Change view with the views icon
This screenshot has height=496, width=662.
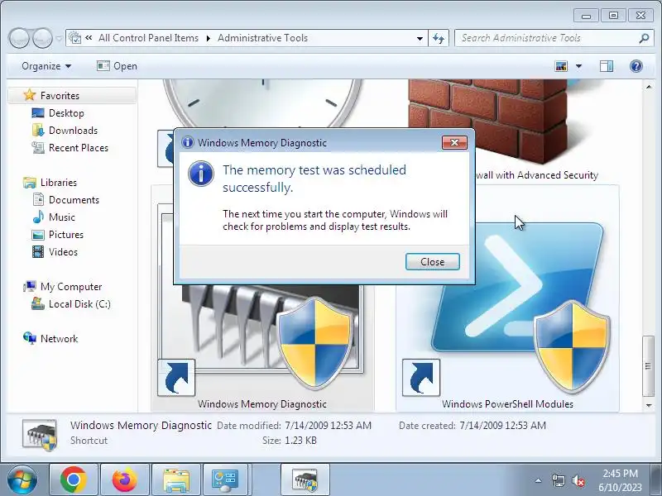click(561, 66)
